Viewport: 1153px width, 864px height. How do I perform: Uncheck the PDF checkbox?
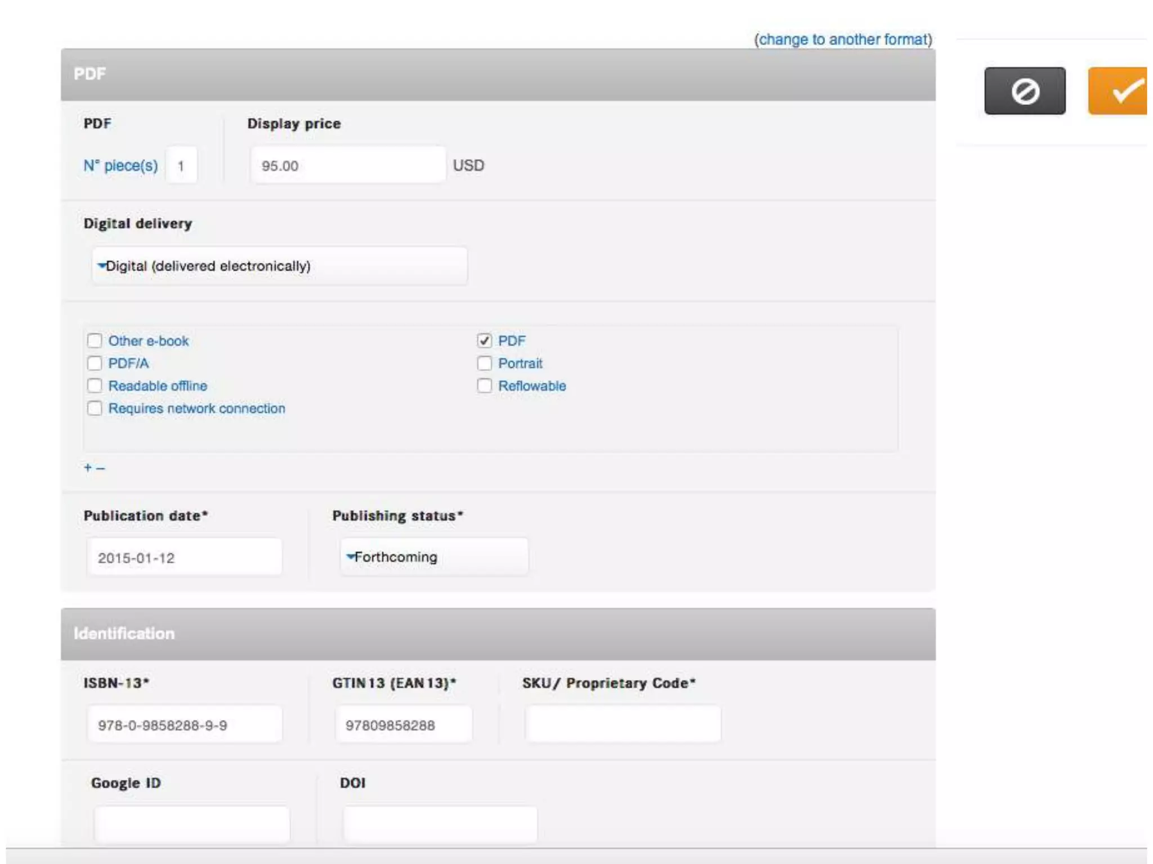coord(484,341)
